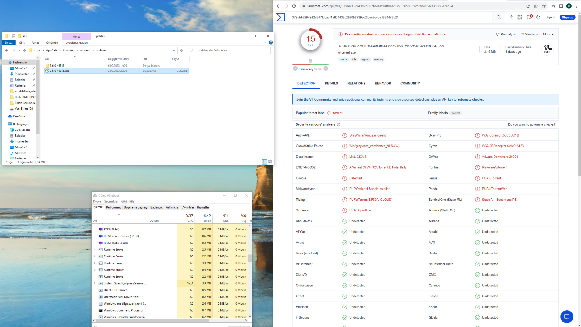Open Explorer address bar history dropdown
The image size is (581, 327).
pyautogui.click(x=174, y=51)
